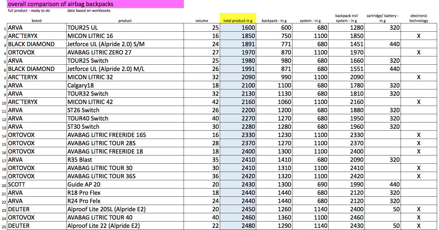
Task: Select the 'Calgary18' product cell
Action: (x=125, y=85)
